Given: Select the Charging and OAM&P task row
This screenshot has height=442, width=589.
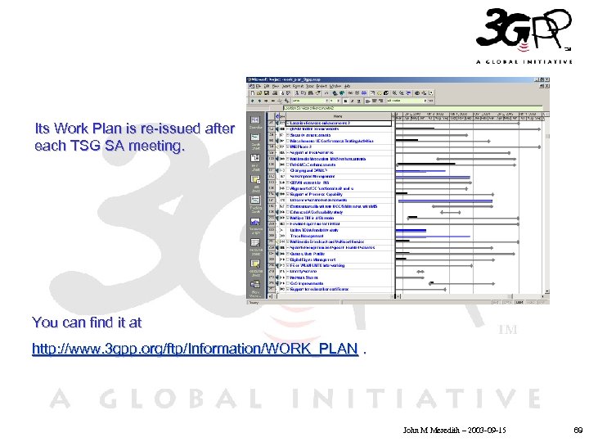Looking at the screenshot, I should pos(330,170).
